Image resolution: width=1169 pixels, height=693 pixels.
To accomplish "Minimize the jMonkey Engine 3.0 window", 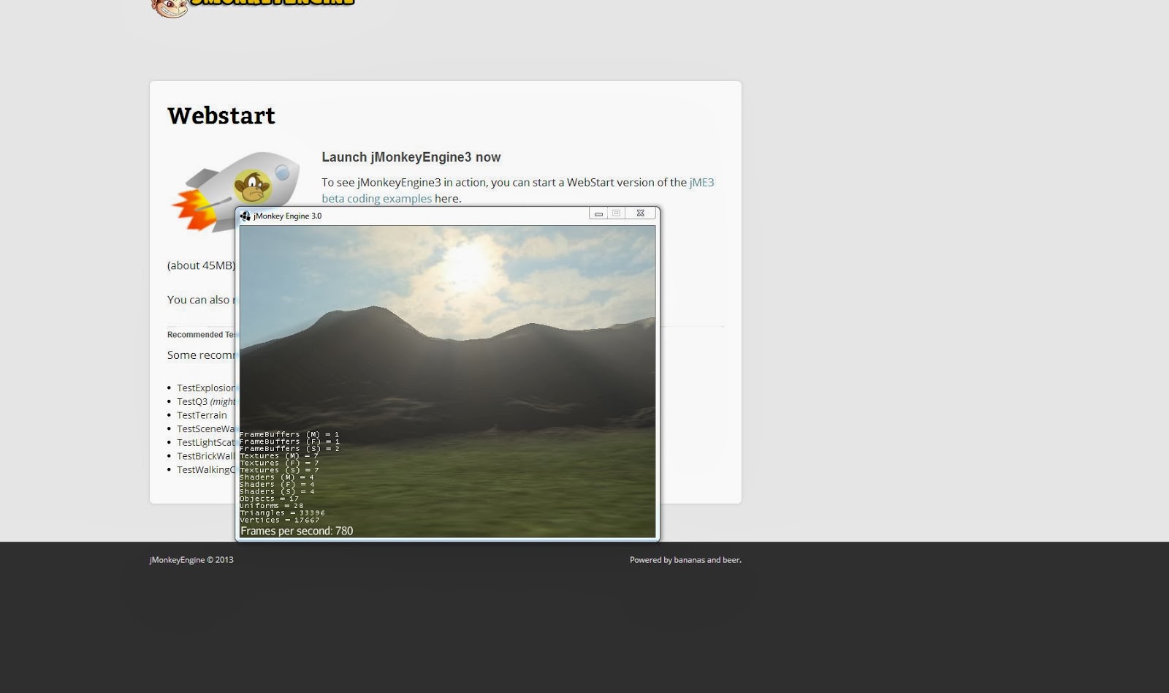I will point(598,213).
